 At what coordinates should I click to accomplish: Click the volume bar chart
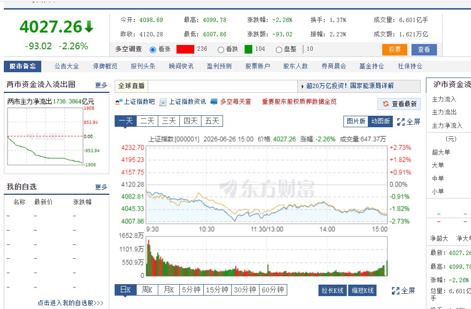[267, 256]
